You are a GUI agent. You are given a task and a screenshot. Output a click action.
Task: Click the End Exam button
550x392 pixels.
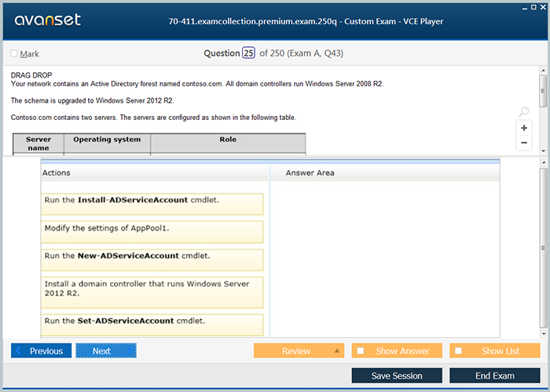(x=494, y=376)
